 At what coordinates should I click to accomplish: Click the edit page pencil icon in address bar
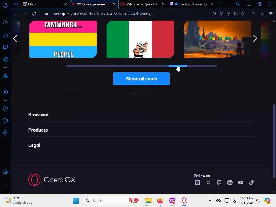[214, 14]
